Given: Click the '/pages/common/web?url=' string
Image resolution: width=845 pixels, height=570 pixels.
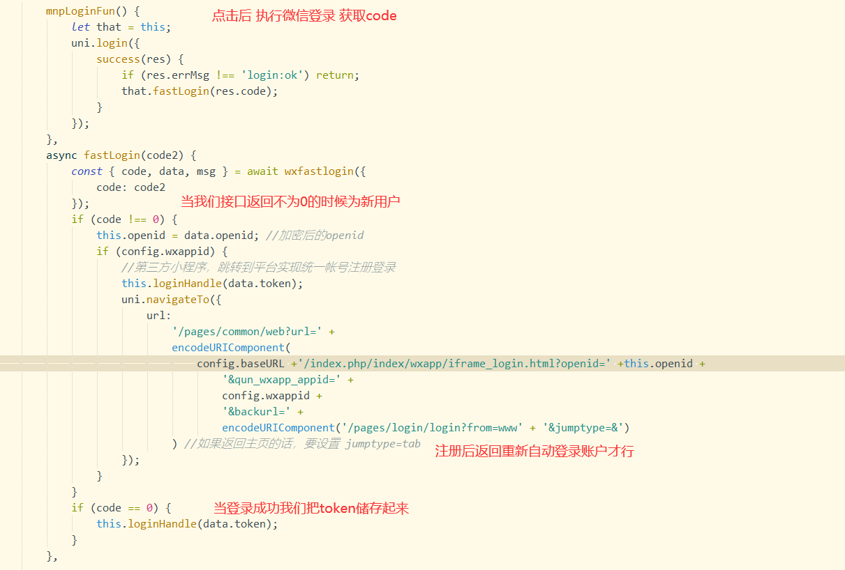Looking at the screenshot, I should [249, 332].
